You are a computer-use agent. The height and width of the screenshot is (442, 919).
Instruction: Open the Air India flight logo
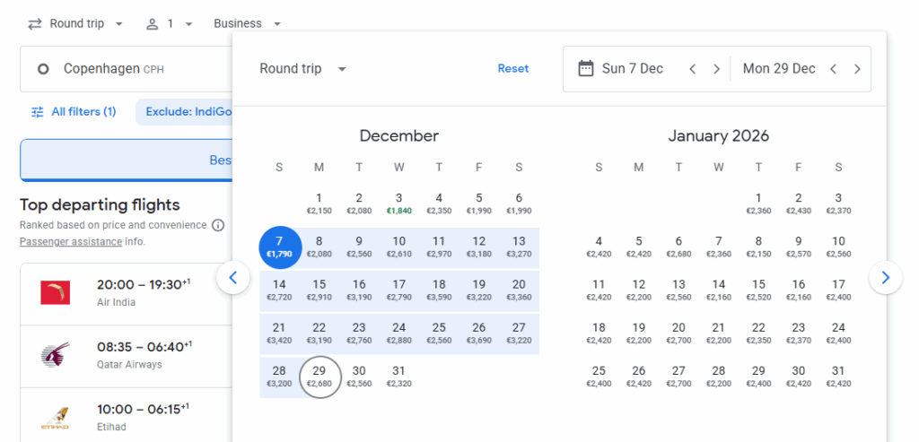[55, 292]
